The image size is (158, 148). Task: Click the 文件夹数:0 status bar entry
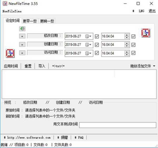[63, 145]
